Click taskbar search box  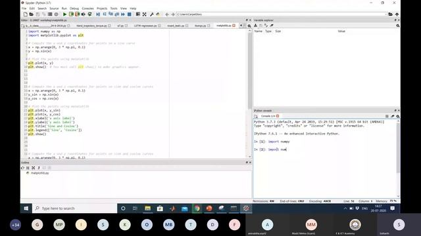click(x=74, y=208)
